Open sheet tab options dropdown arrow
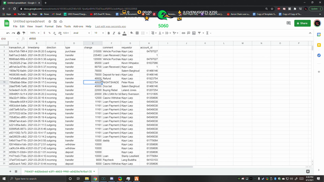This screenshot has width=324, height=182. [94, 171]
